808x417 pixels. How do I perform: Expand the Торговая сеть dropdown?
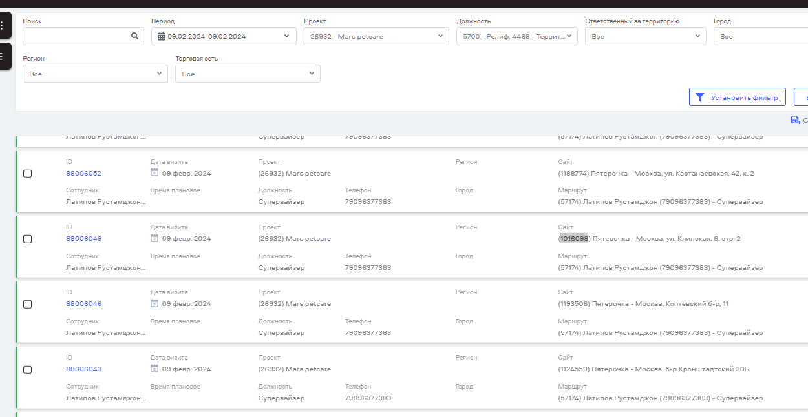248,74
